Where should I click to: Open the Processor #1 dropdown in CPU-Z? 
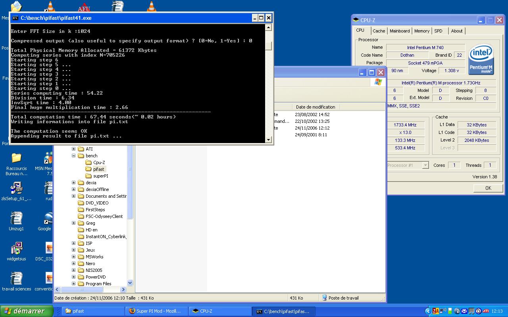[425, 165]
